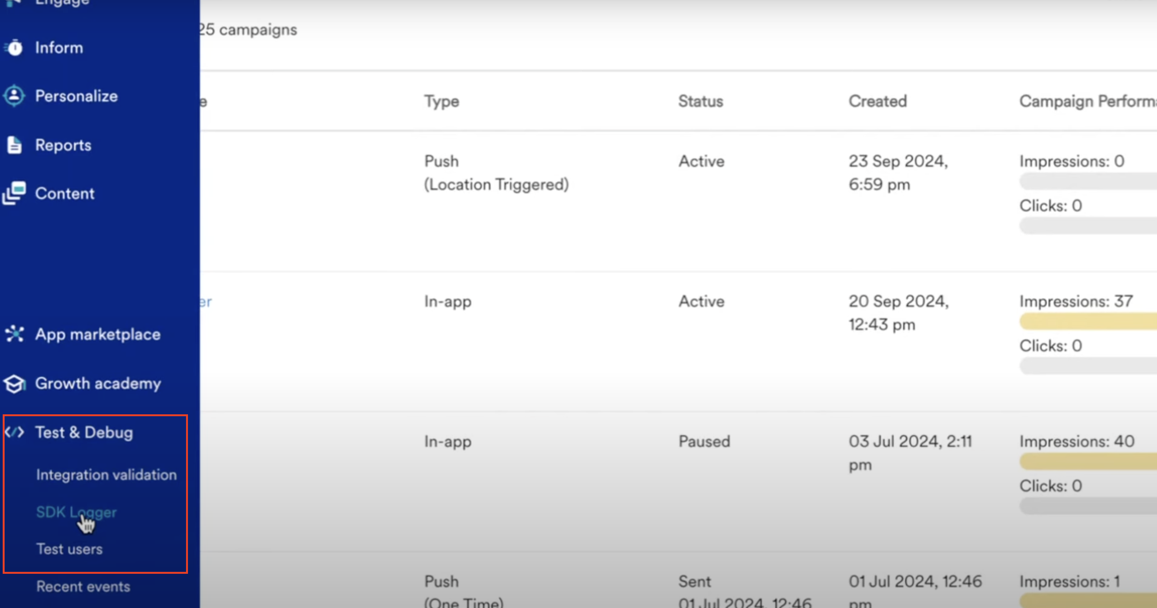Click the App marketplace network icon
1157x608 pixels.
pos(14,334)
